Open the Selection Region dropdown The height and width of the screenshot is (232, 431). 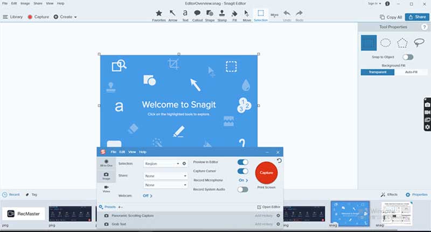tap(162, 163)
